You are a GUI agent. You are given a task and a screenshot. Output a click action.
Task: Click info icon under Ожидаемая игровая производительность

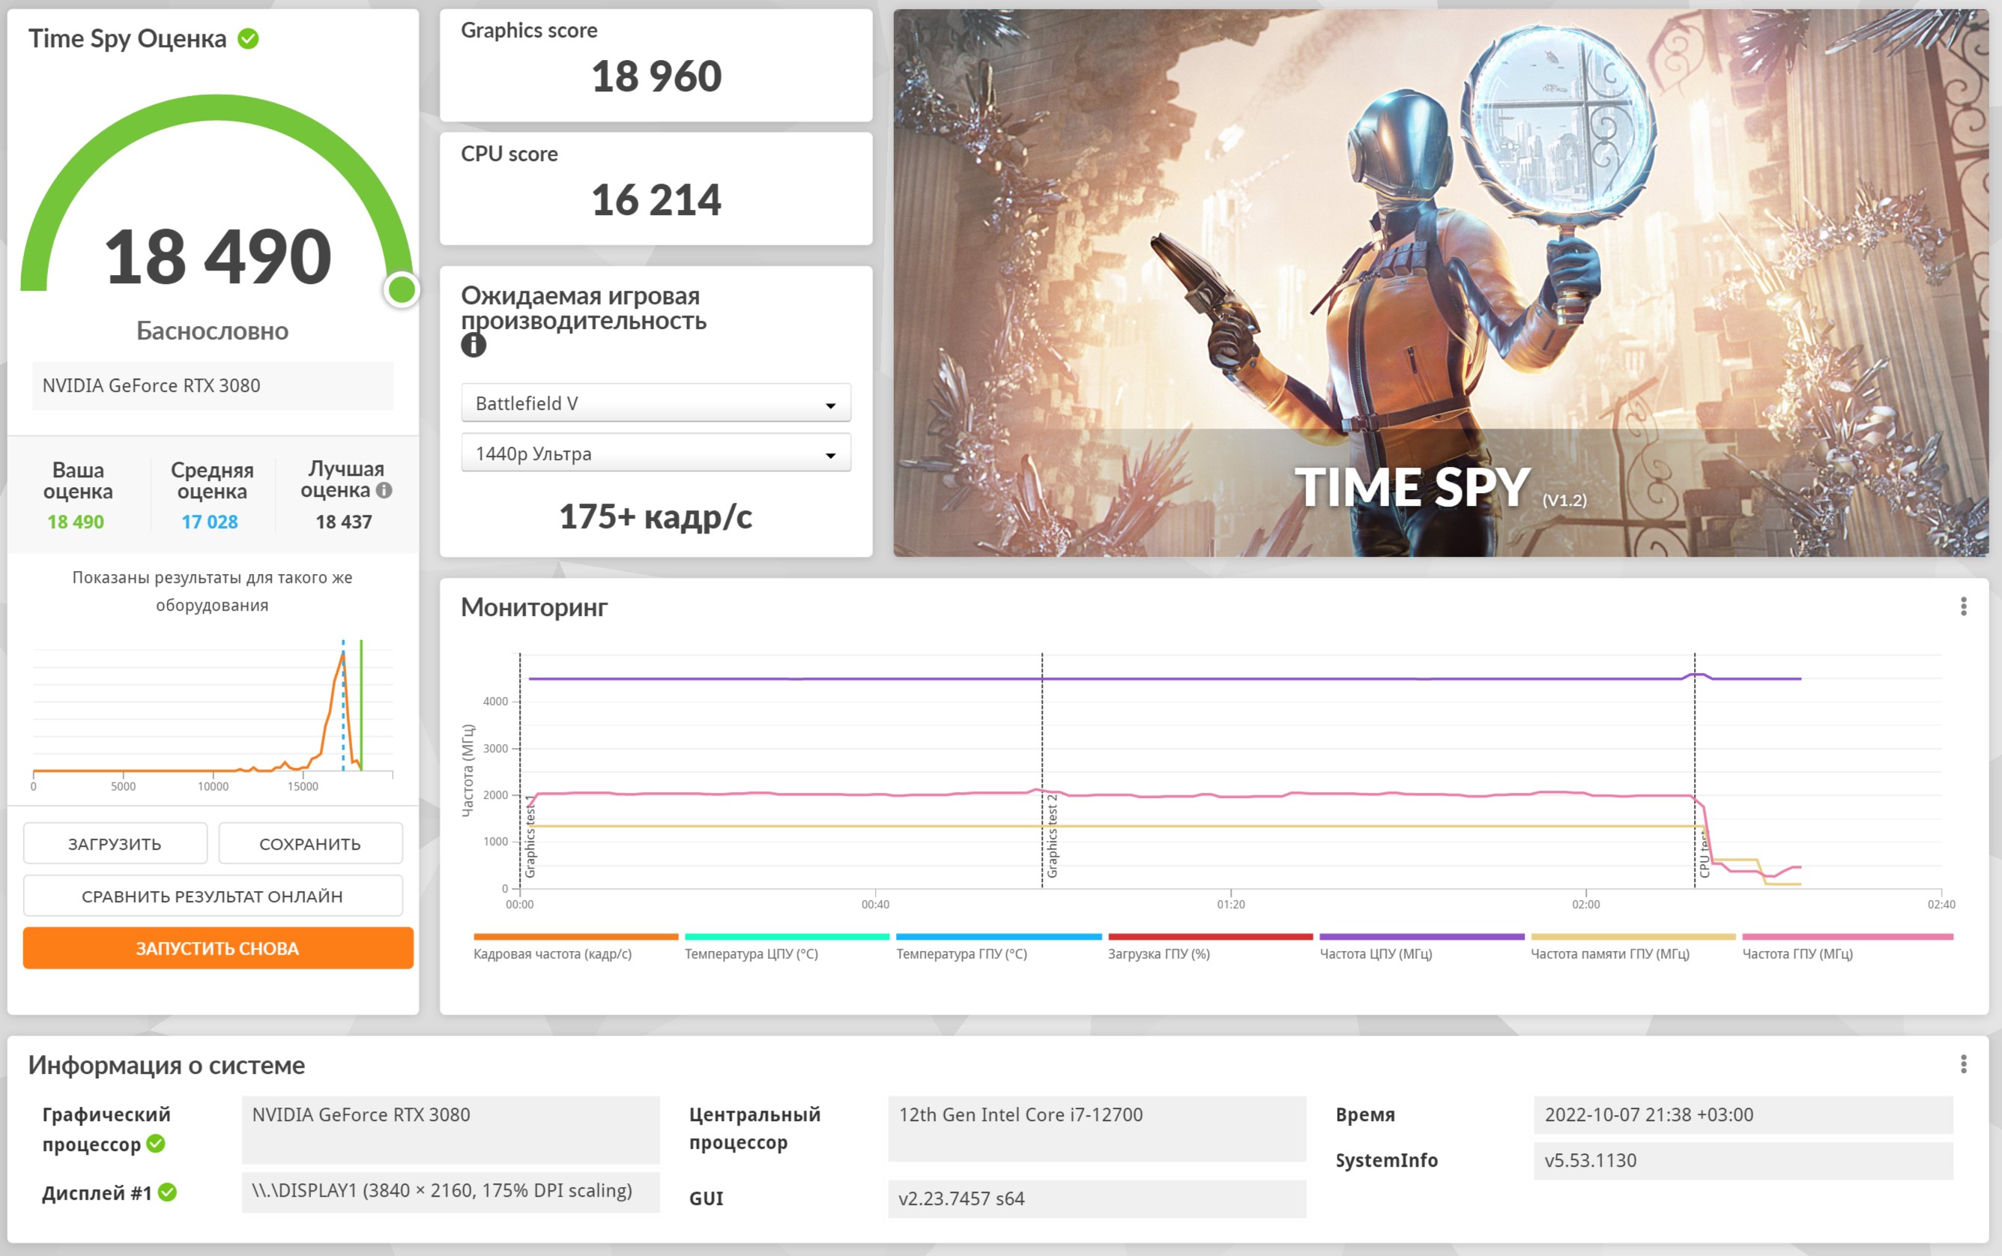point(474,345)
